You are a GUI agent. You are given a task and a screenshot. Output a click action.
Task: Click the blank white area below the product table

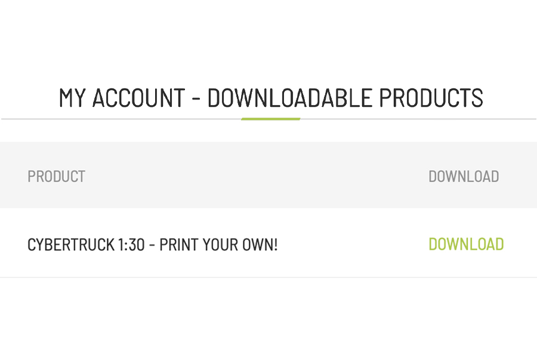pyautogui.click(x=268, y=318)
